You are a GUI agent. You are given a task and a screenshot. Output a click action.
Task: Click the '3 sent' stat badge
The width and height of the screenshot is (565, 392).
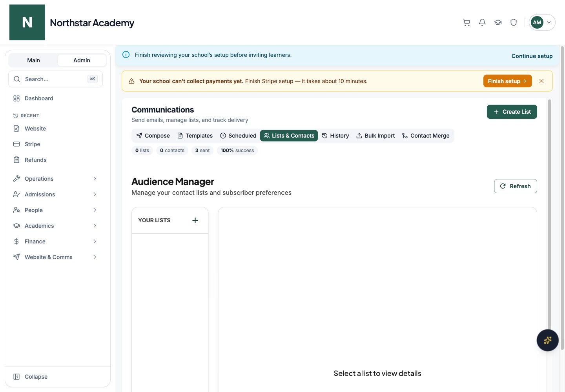[x=202, y=151]
